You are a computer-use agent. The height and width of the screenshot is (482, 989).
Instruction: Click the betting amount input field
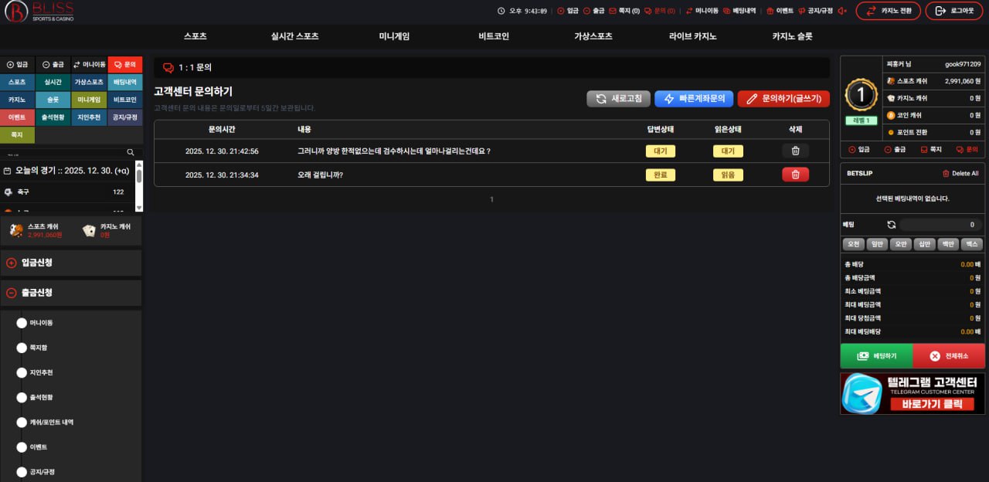pos(941,225)
